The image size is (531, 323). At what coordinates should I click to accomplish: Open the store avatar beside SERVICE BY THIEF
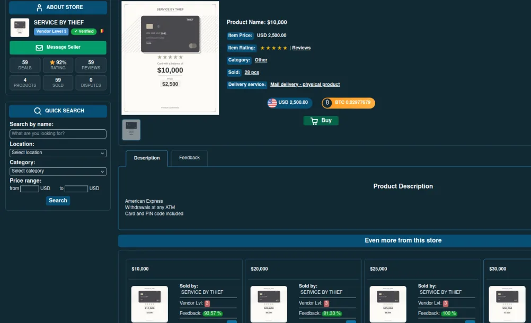click(20, 28)
